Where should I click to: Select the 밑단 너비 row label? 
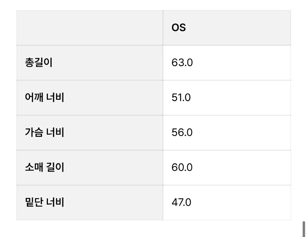coord(45,203)
